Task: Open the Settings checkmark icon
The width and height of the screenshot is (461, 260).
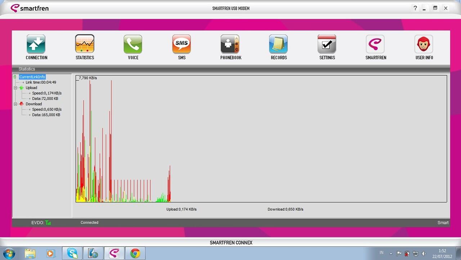Action: pos(327,44)
